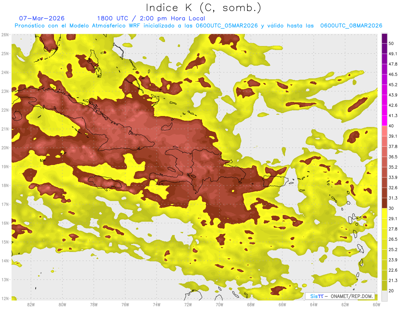400x309 pixels.
Task: Click the '17N' latitude label
Action: pos(5,204)
